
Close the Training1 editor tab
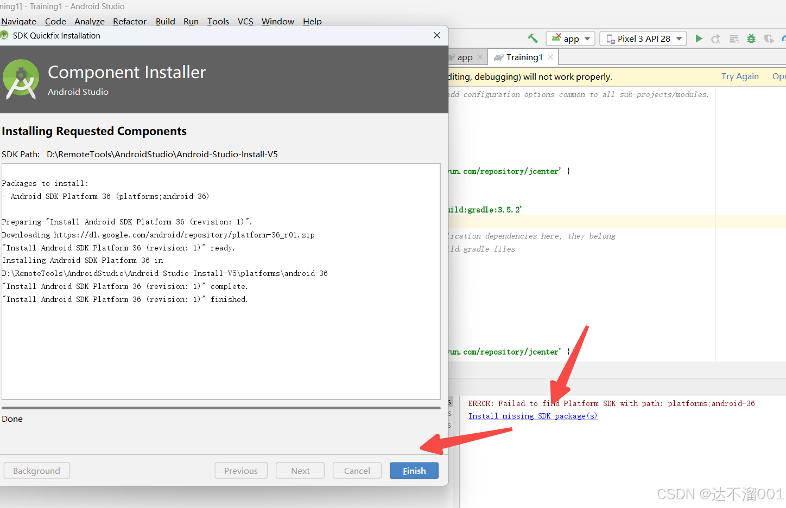tap(550, 57)
